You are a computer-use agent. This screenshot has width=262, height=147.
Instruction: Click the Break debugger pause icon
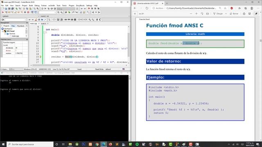[x=25, y=12]
